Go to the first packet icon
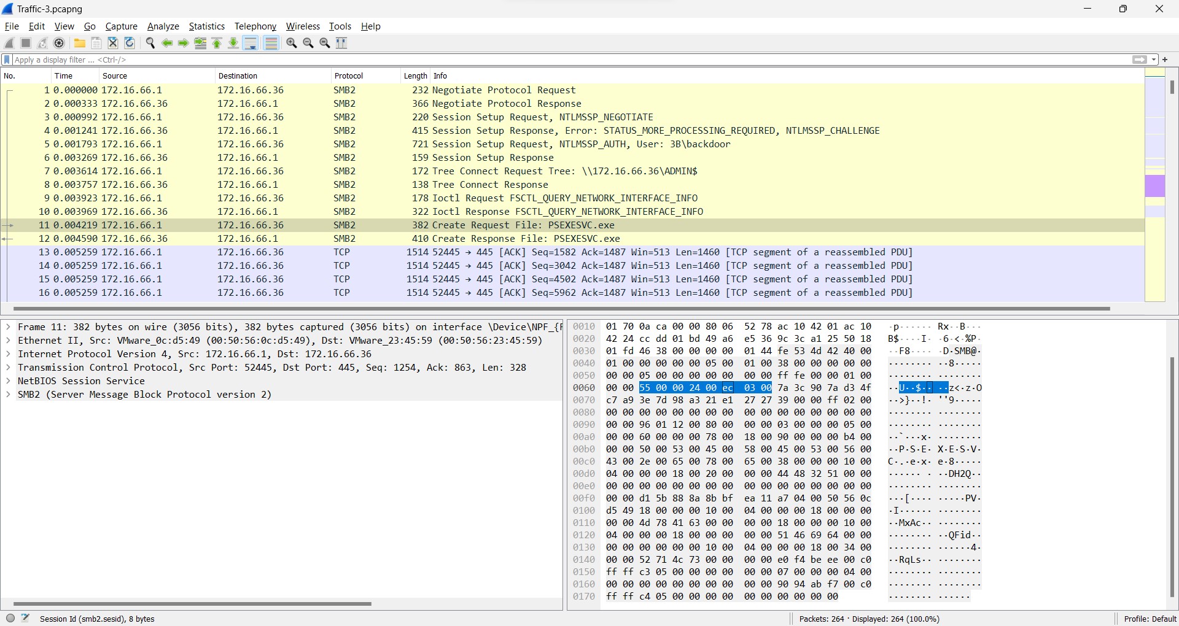 click(x=217, y=43)
